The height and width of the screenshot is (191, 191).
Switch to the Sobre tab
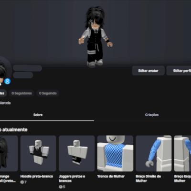point(38,115)
